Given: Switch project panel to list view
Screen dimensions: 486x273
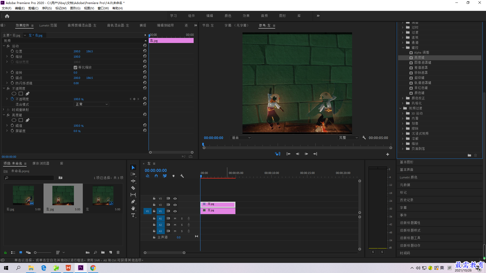Looking at the screenshot, I should coord(13,252).
